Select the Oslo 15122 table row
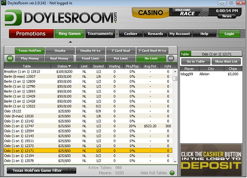The image size is (247, 178). tap(88, 111)
